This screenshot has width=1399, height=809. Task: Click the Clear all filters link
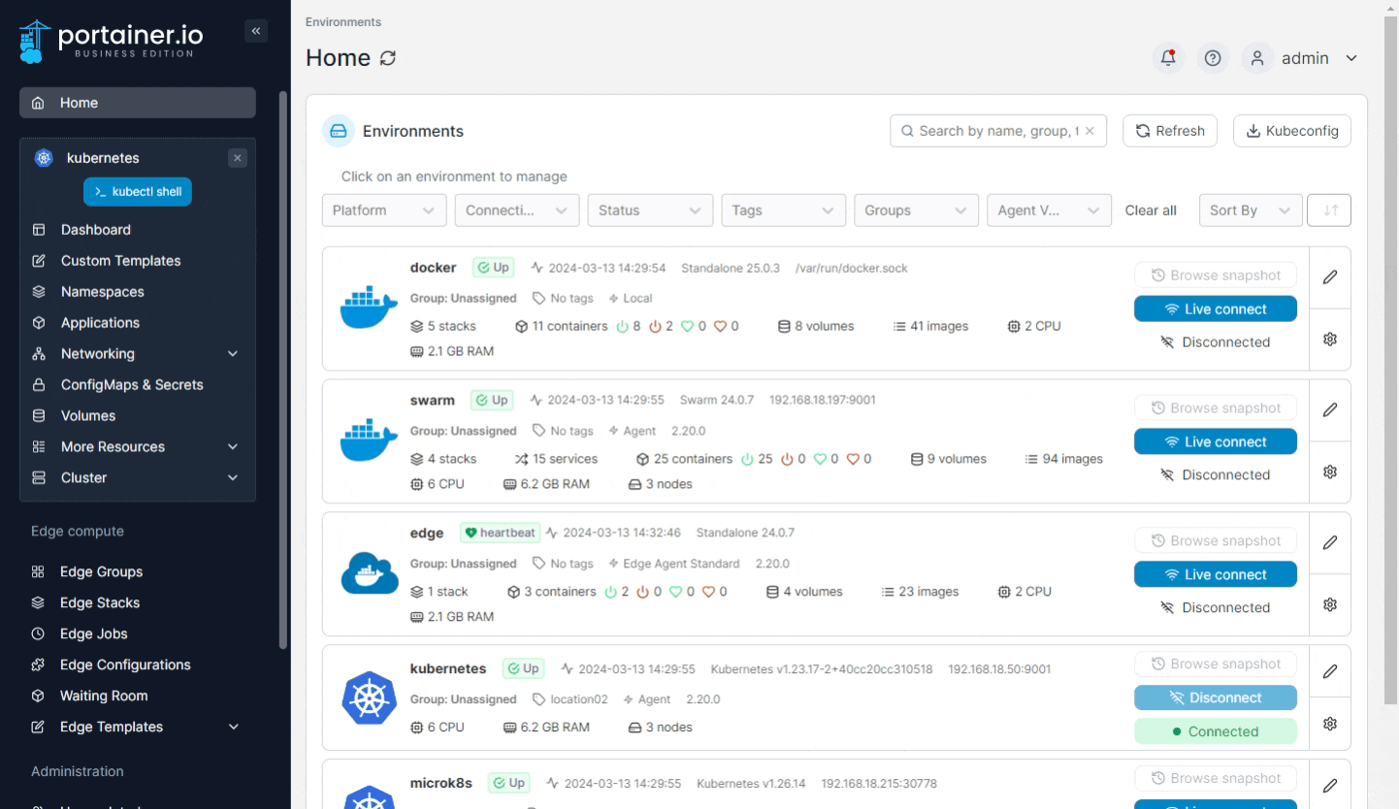point(1151,210)
